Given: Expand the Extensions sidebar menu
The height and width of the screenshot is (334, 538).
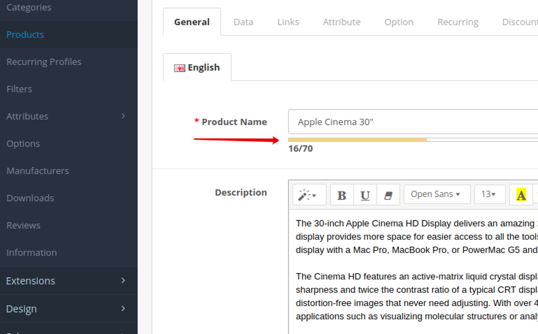Looking at the screenshot, I should [x=69, y=281].
